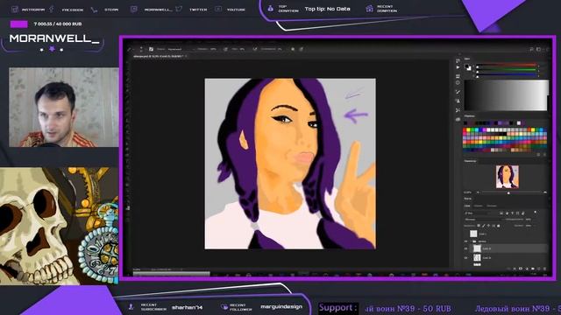Toggle visibility eye of the highlighted layer
The height and width of the screenshot is (315, 561).
click(465, 248)
